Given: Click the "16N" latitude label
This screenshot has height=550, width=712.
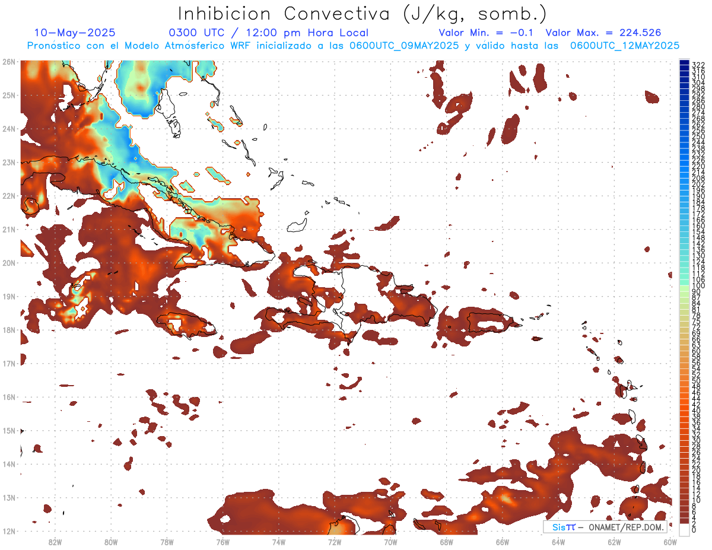Looking at the screenshot, I should [x=8, y=397].
